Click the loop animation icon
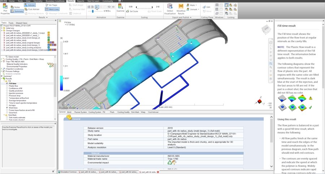 [x=109, y=7]
